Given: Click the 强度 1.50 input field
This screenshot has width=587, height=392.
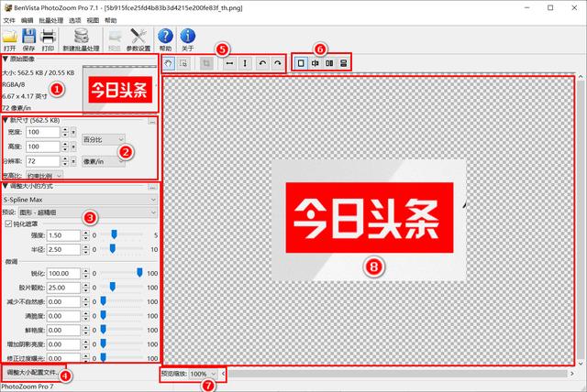Looking at the screenshot, I should point(63,235).
